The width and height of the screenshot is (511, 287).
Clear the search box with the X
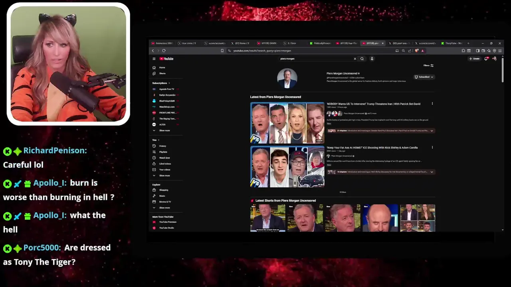click(x=355, y=59)
